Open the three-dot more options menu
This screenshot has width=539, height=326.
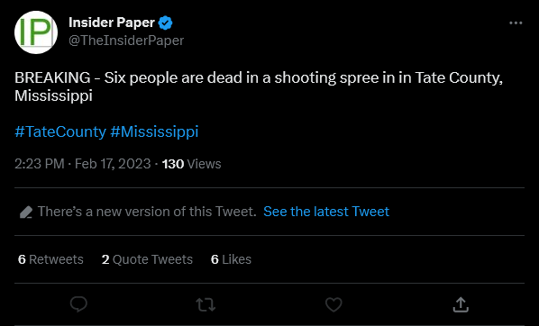coord(516,23)
